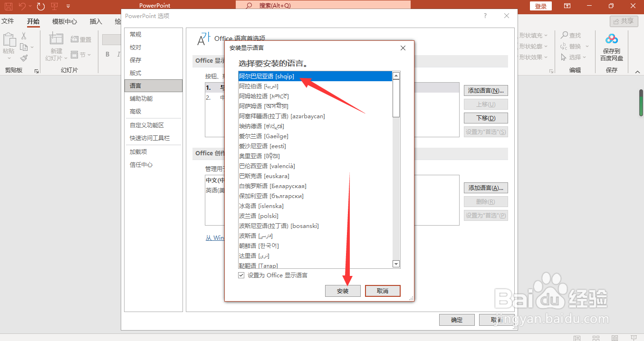Screen dimensions: 644x341
Task: Select 快速访问工具栏 in options sidebar
Action: [x=154, y=138]
